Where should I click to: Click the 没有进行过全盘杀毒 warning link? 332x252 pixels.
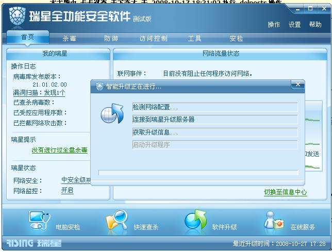coord(59,150)
